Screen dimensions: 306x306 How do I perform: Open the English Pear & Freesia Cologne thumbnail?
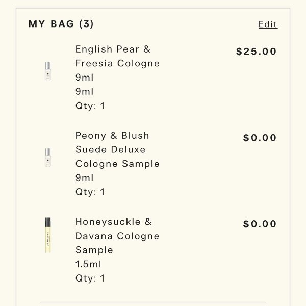(x=48, y=71)
